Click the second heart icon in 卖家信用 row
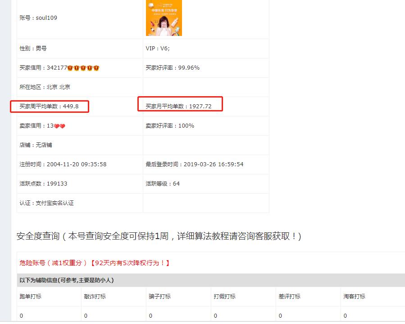The image size is (405, 324). [63, 126]
